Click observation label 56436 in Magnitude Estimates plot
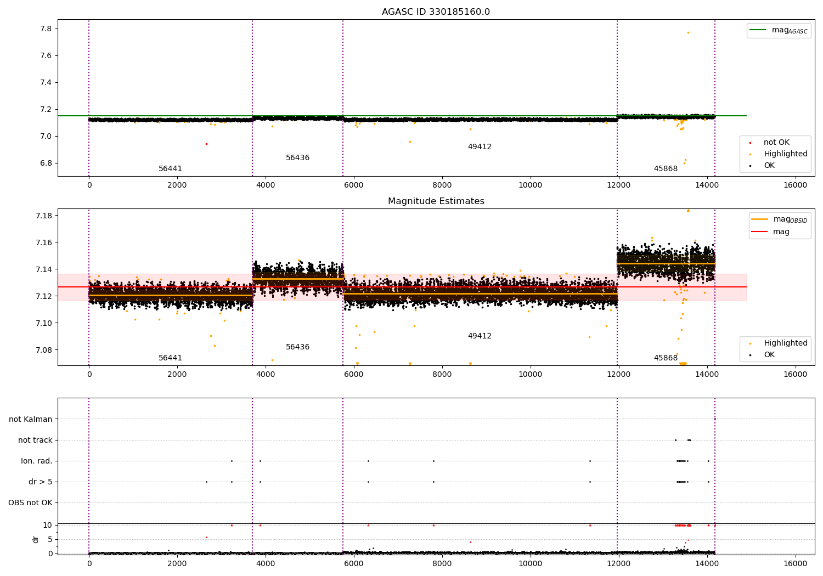This screenshot has width=823, height=576. pyautogui.click(x=297, y=347)
